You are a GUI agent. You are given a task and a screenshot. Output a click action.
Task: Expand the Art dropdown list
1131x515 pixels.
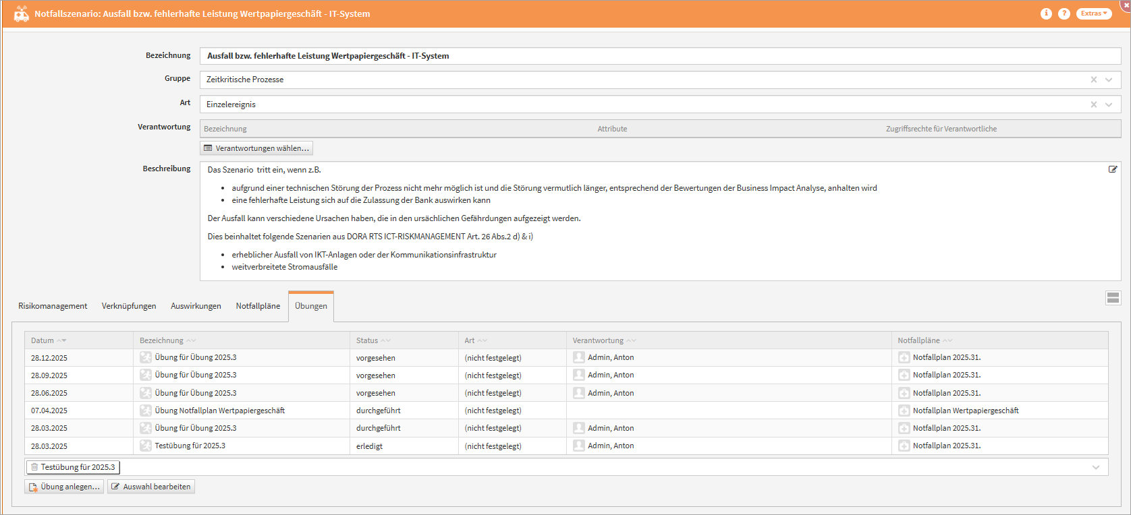coord(1109,104)
